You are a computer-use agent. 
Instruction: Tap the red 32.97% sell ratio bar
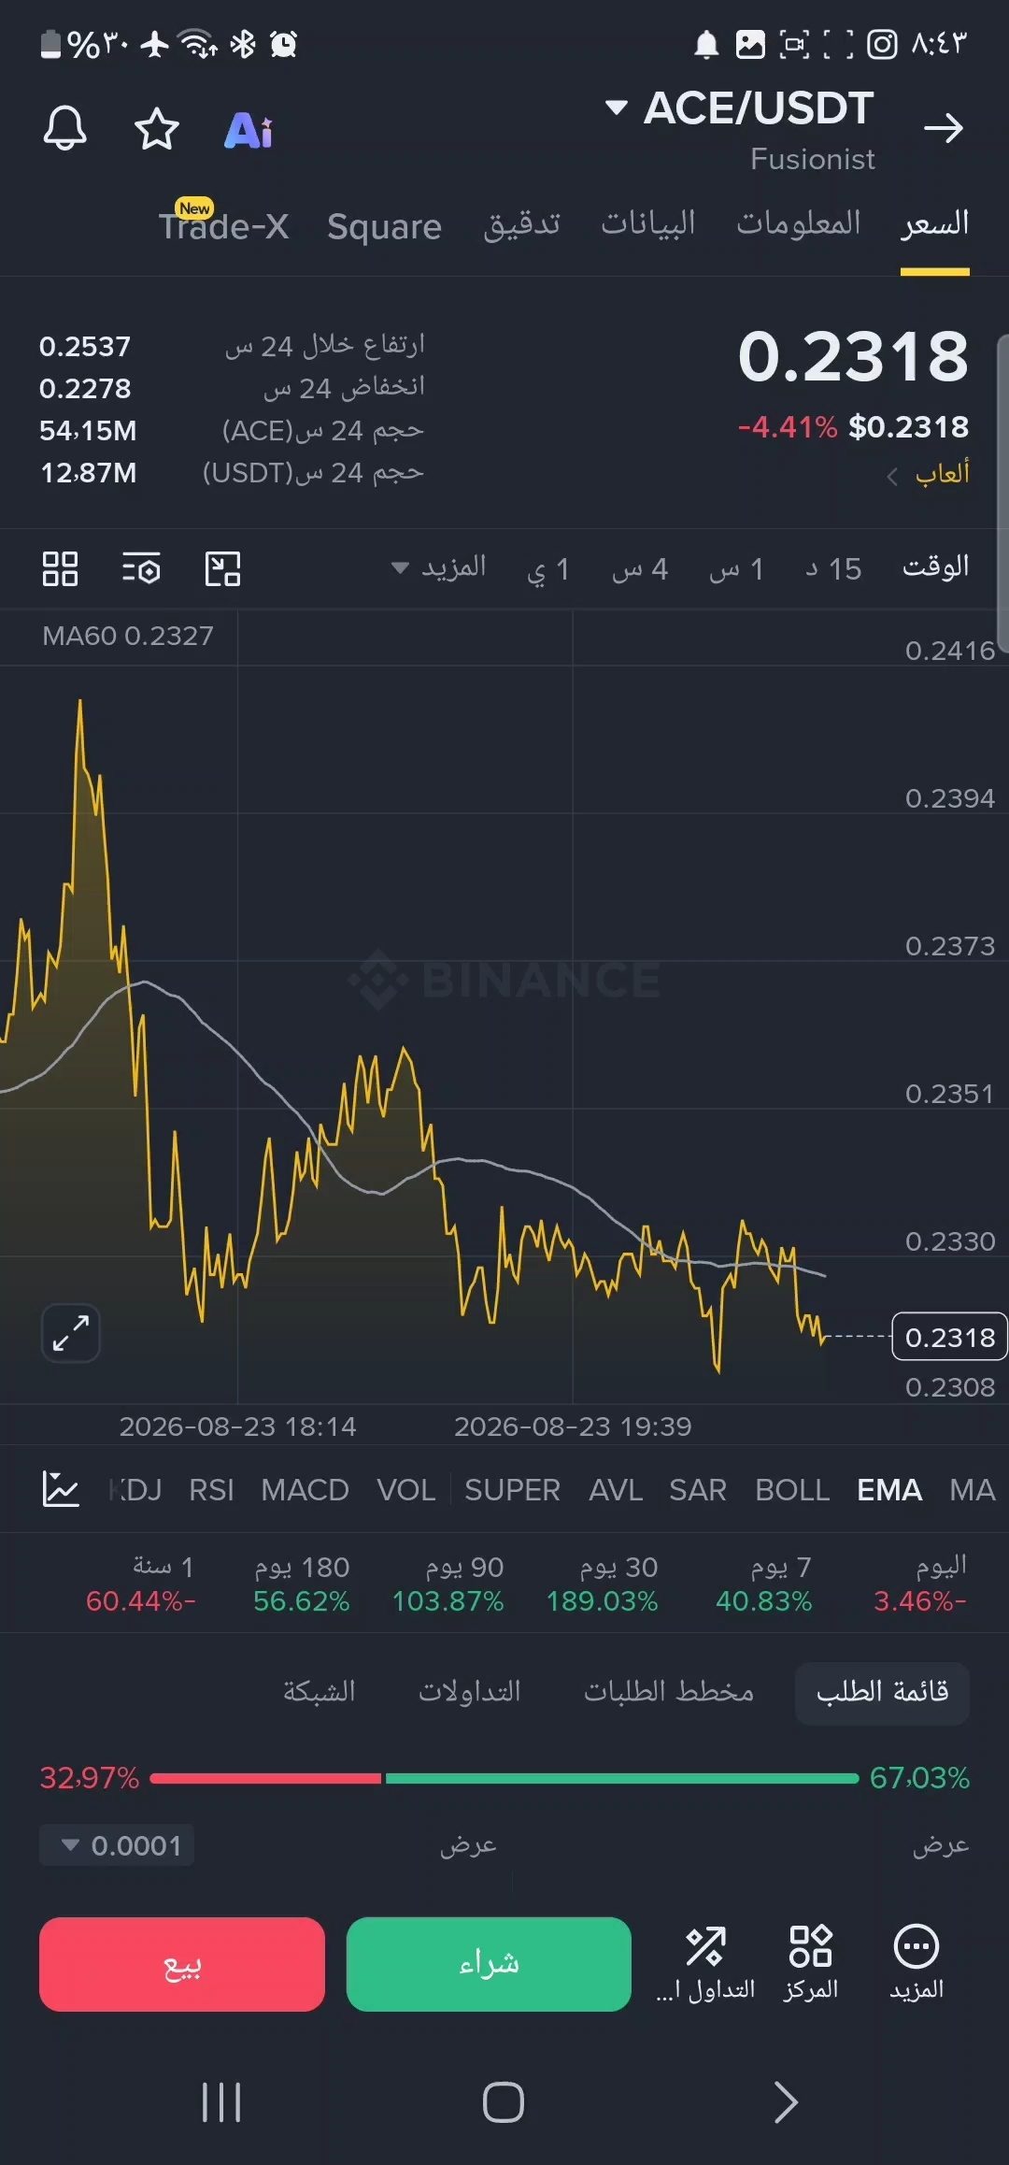[x=265, y=1778]
